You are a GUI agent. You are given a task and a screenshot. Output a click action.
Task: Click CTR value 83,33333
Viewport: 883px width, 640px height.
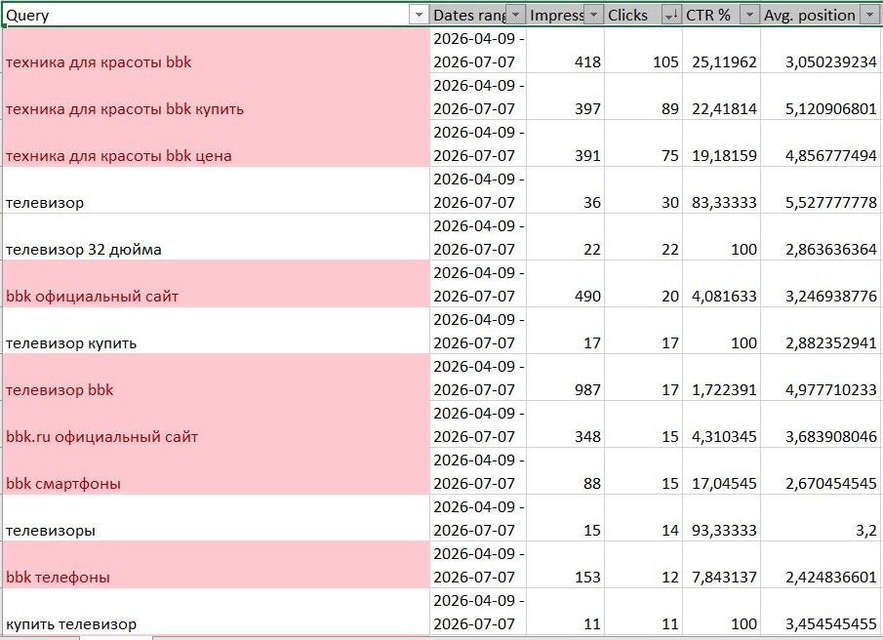point(721,190)
